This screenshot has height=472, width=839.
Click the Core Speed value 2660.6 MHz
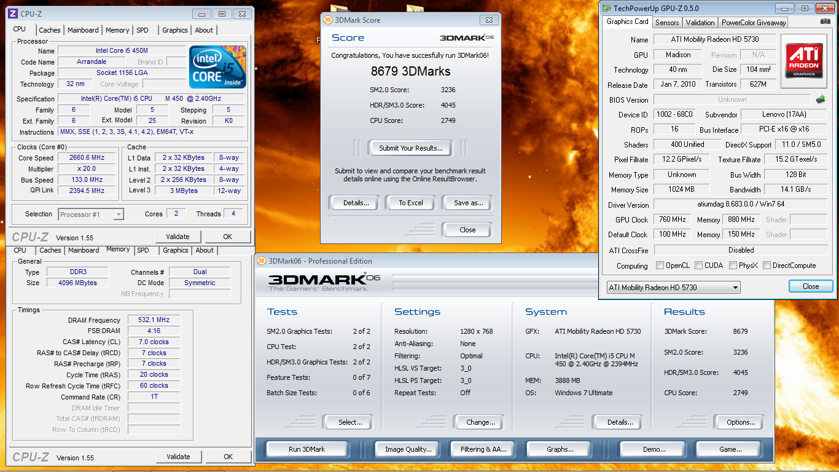click(x=87, y=157)
